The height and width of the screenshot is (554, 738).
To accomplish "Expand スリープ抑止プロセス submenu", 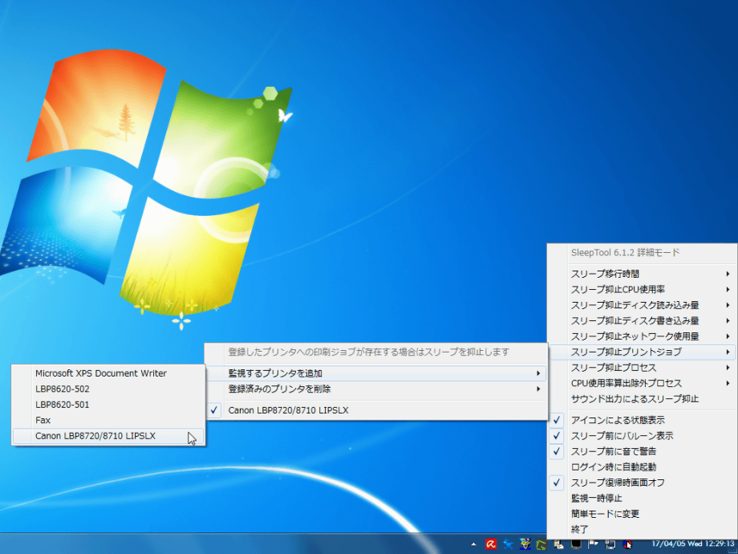I will pyautogui.click(x=642, y=368).
